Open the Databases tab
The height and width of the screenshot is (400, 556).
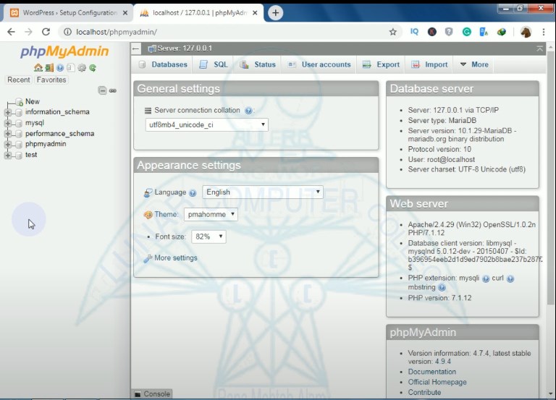163,64
